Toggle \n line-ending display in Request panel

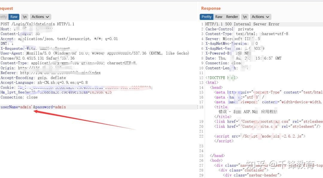(x=24, y=17)
